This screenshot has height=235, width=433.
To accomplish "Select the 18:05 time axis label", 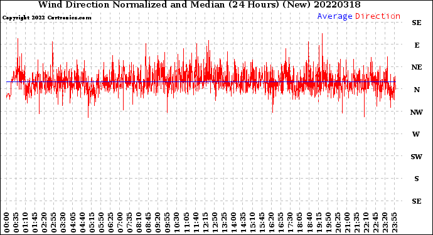I will [x=300, y=222].
